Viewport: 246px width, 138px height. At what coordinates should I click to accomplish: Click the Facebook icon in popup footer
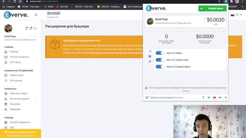tap(203, 97)
